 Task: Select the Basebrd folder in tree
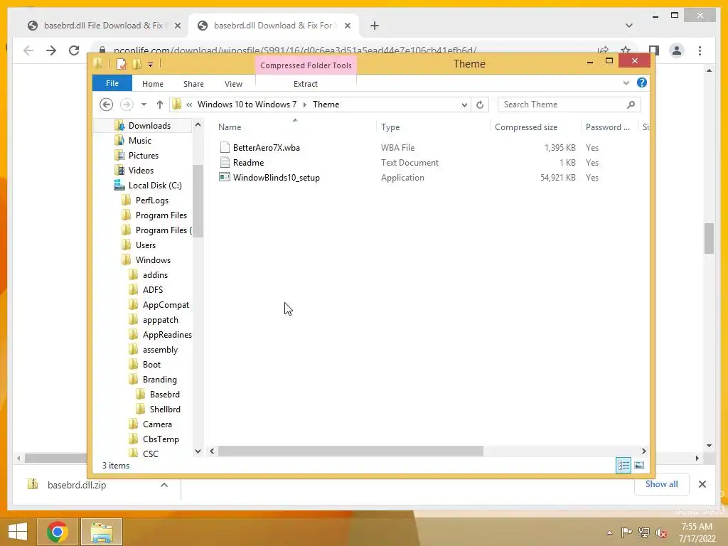(164, 394)
